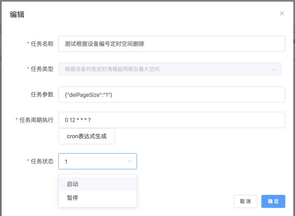Click the 任务参数 field label

(42, 94)
